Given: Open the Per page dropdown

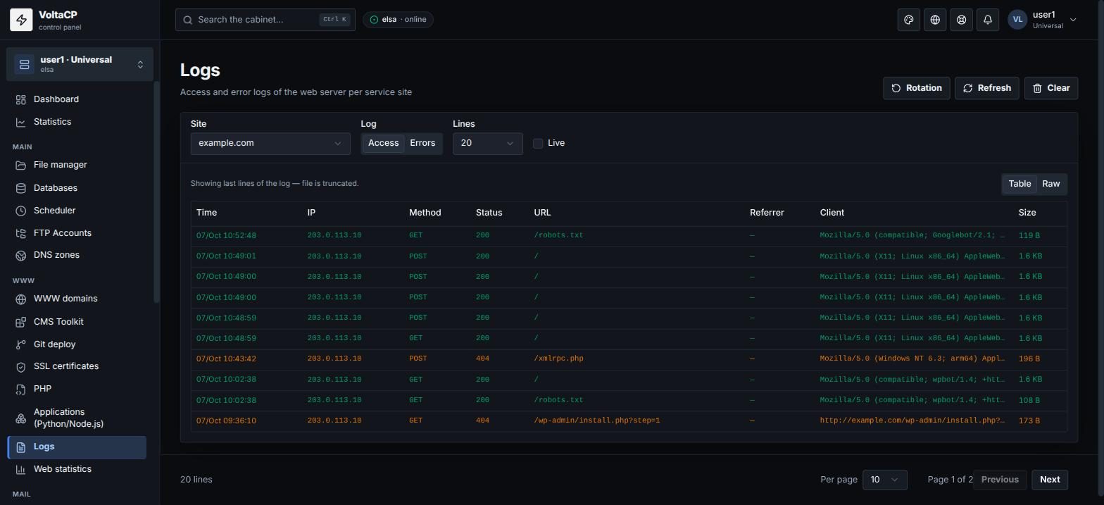Looking at the screenshot, I should pyautogui.click(x=884, y=480).
